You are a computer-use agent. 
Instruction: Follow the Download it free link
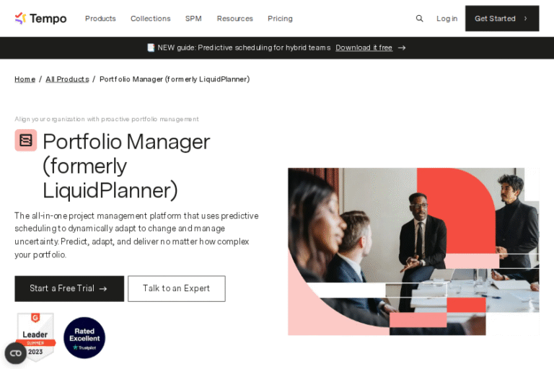tap(364, 48)
